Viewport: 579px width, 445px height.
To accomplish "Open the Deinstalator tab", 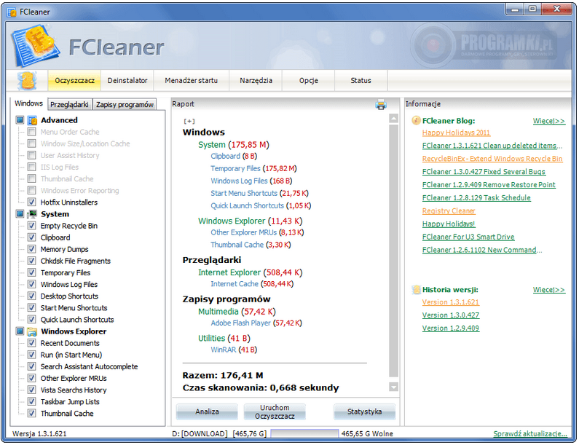I will (127, 81).
